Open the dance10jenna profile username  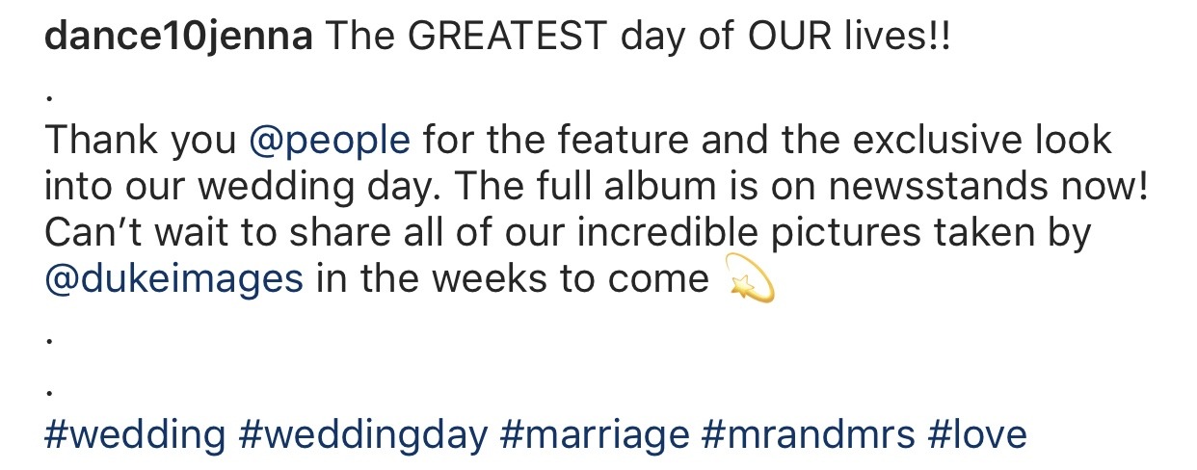(x=179, y=38)
